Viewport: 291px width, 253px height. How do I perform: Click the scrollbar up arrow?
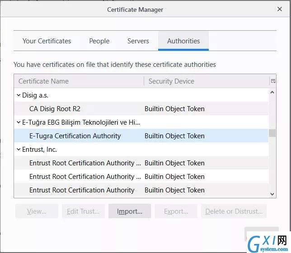click(272, 92)
